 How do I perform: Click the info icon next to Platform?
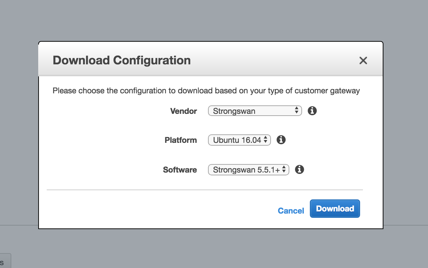(x=281, y=140)
